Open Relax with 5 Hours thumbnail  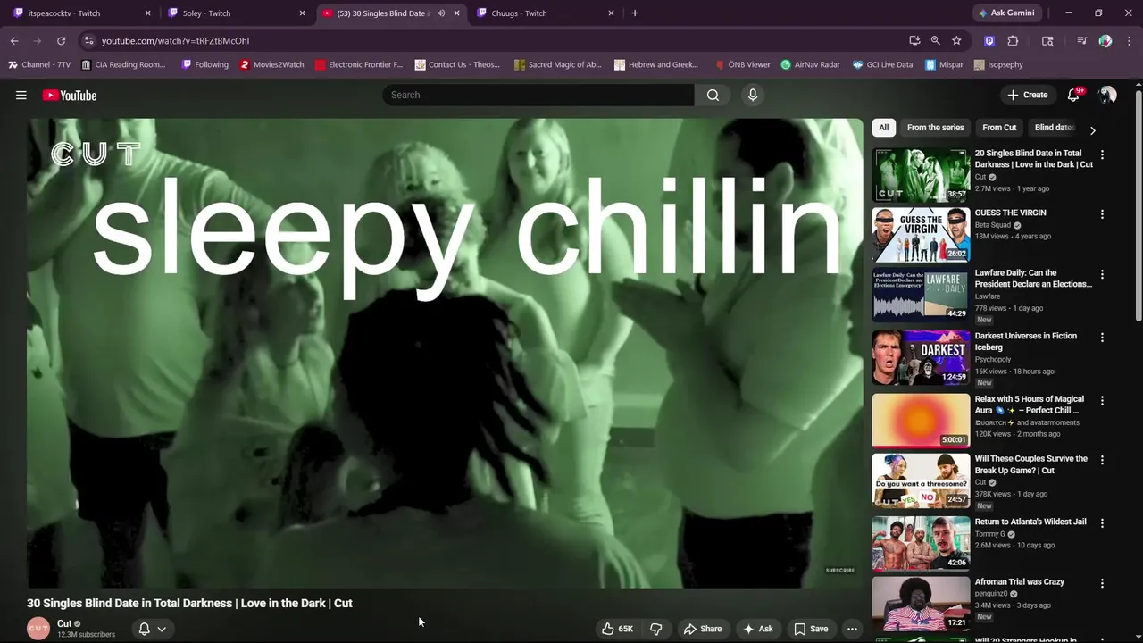[x=921, y=421]
